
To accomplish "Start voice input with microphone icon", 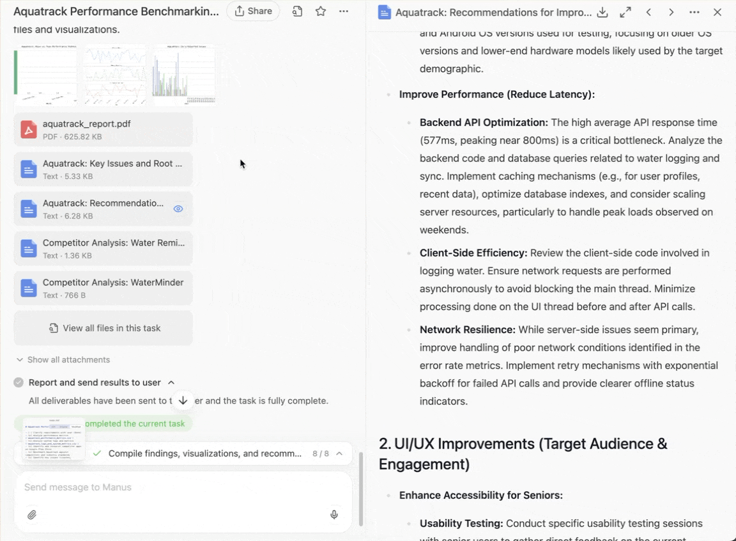I will tap(333, 515).
